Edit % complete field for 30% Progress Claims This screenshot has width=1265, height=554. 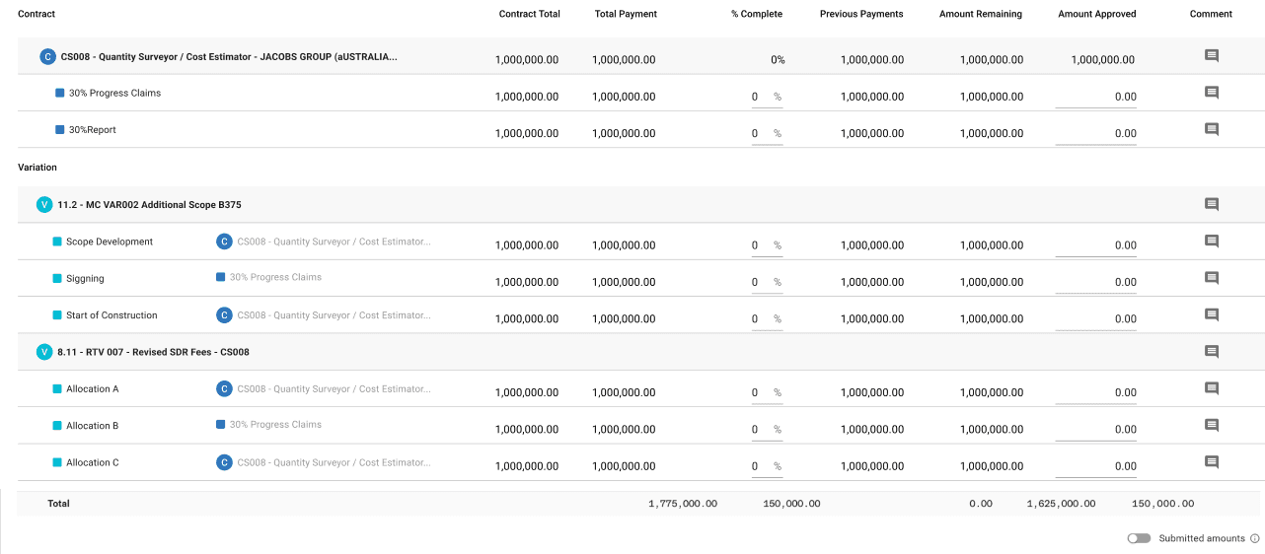[x=756, y=97]
